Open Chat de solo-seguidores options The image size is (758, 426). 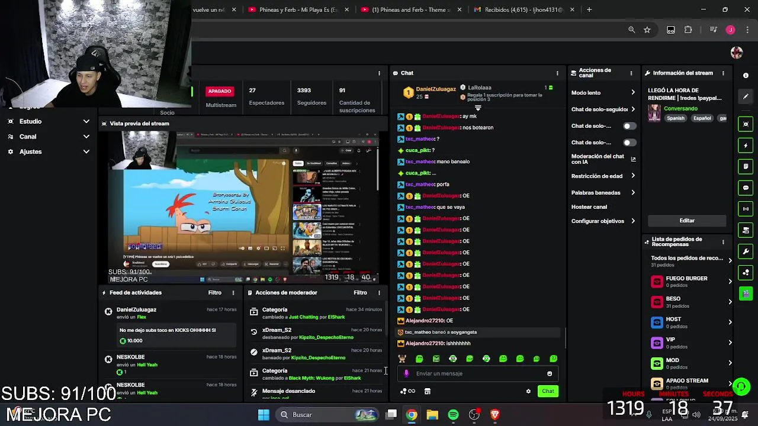pyautogui.click(x=603, y=109)
